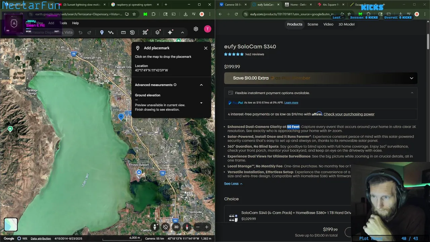This screenshot has height=242, width=430.
Task: Open Check your purchasing power link
Action: [x=349, y=114]
